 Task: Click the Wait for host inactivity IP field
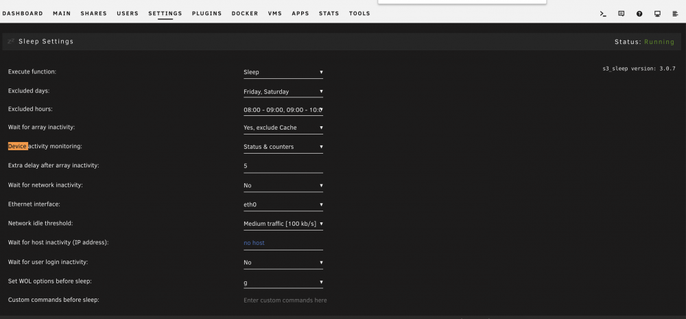pos(283,243)
